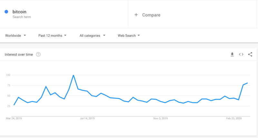The height and width of the screenshot is (138, 258).
Task: Click the last data point of the line
Action: click(x=247, y=83)
